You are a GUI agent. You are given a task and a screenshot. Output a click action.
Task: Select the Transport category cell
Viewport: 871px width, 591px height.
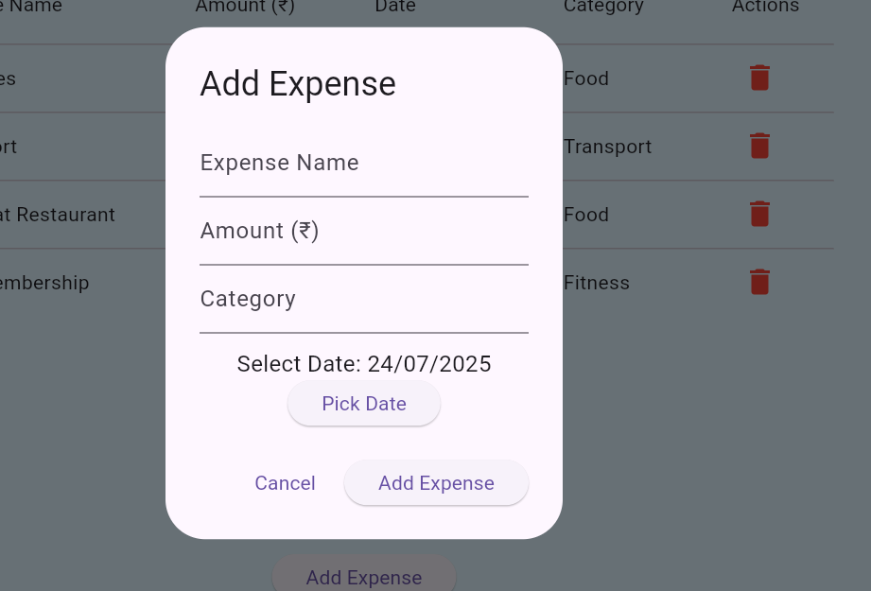tap(607, 147)
